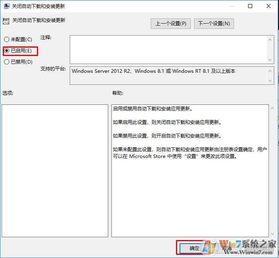
Task: Select the 已启用(E) radio option
Action: (x=18, y=51)
